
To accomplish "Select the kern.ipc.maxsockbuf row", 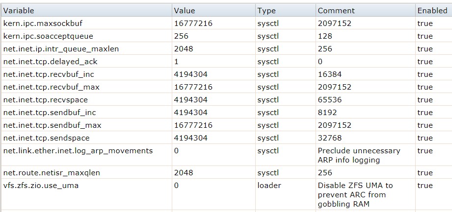I will (40, 24).
